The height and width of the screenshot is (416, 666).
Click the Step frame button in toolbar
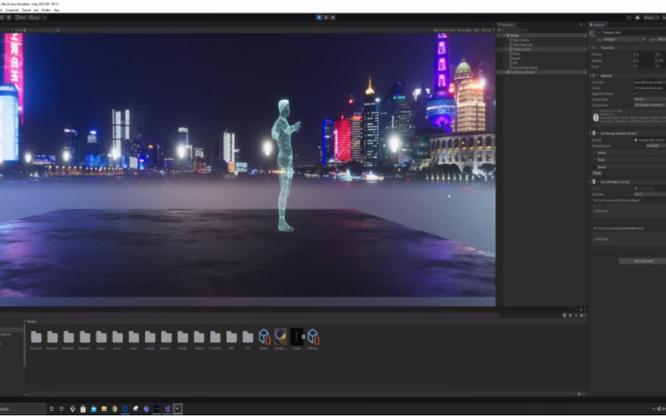click(334, 17)
